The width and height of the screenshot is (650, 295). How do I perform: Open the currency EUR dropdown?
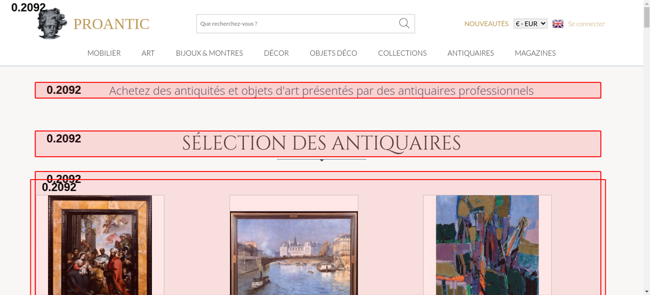point(530,24)
